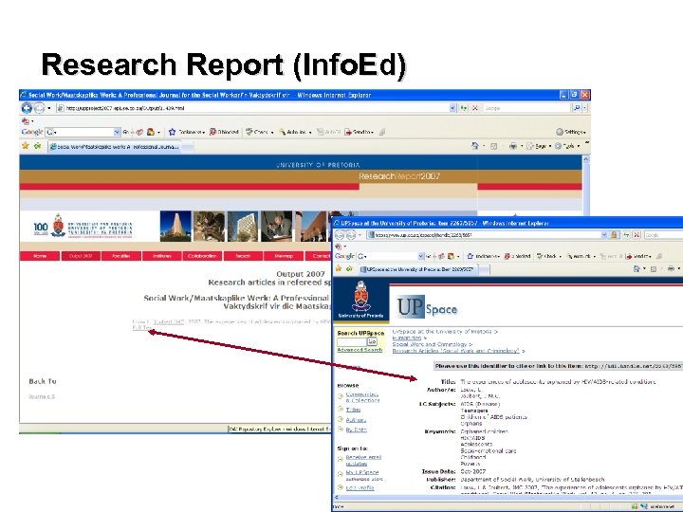This screenshot has width=683, height=512.
Task: Open Google toolbar Settings in Social Work window
Action: 571,132
